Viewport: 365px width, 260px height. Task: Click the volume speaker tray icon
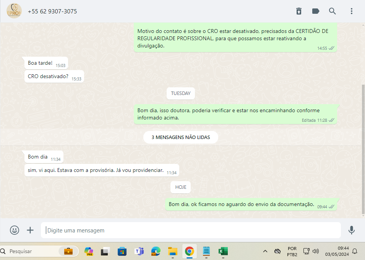coord(316,251)
